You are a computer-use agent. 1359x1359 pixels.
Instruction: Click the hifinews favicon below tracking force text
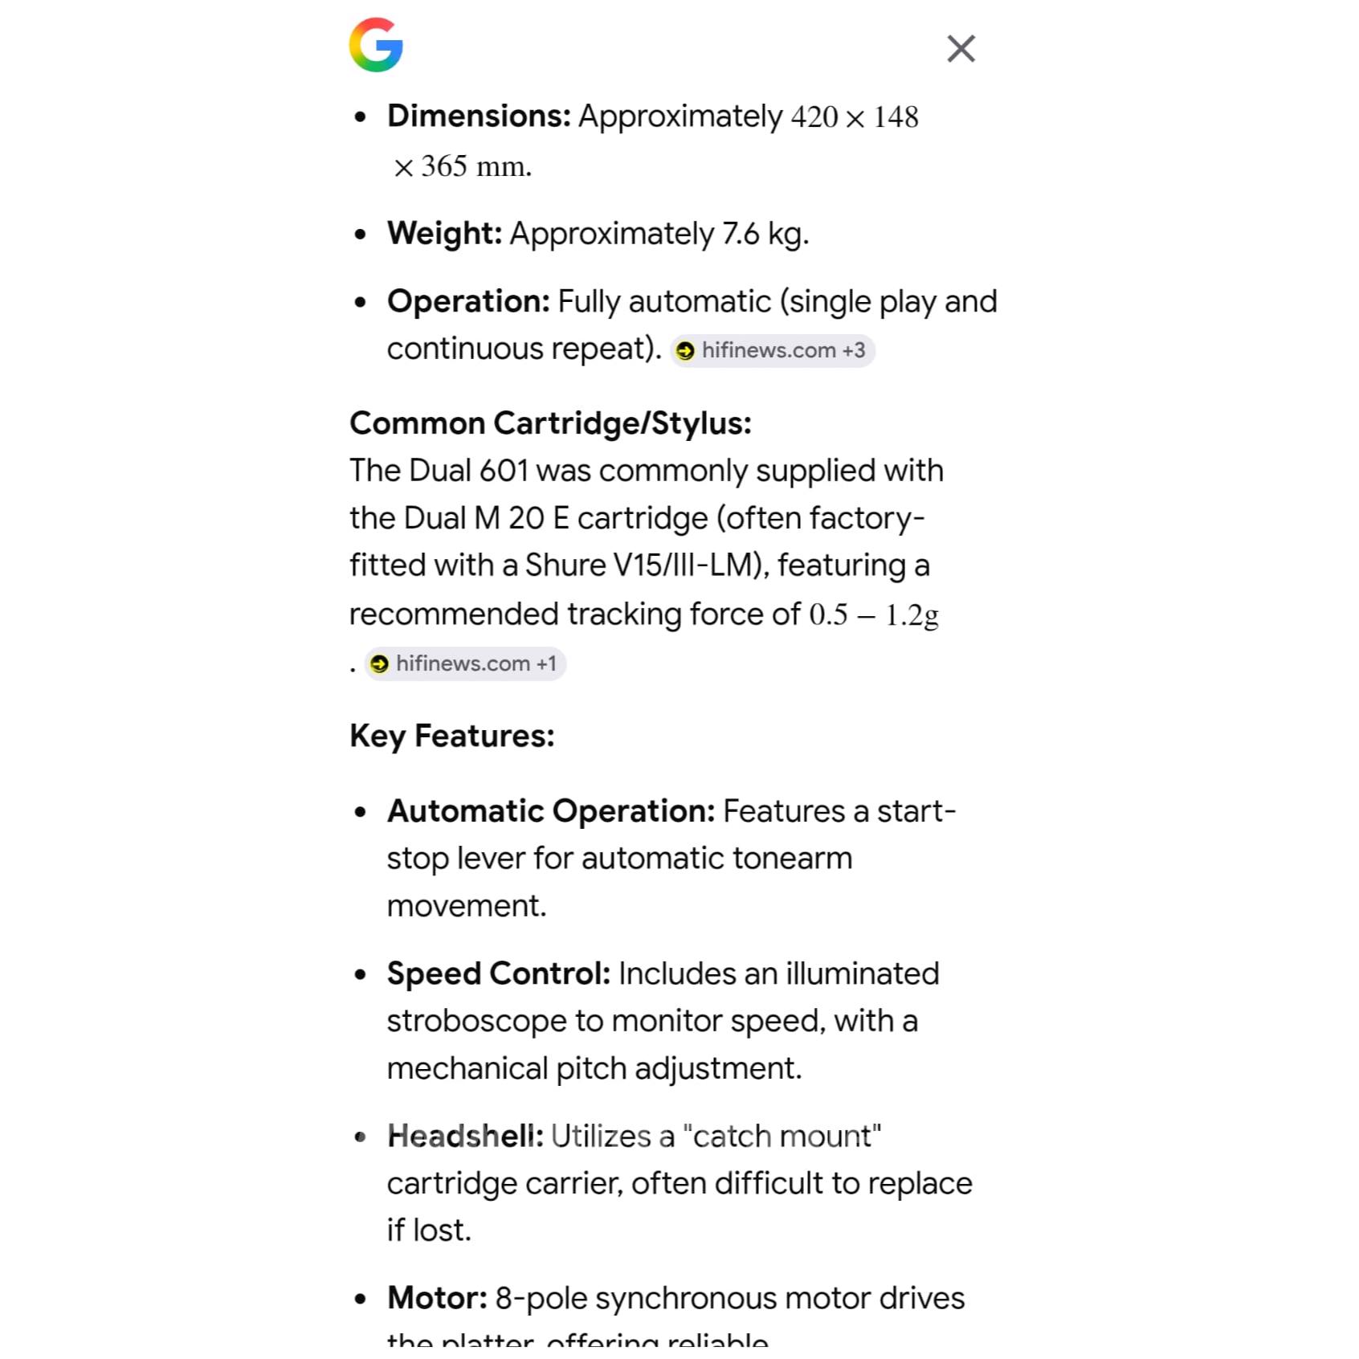[x=380, y=664]
